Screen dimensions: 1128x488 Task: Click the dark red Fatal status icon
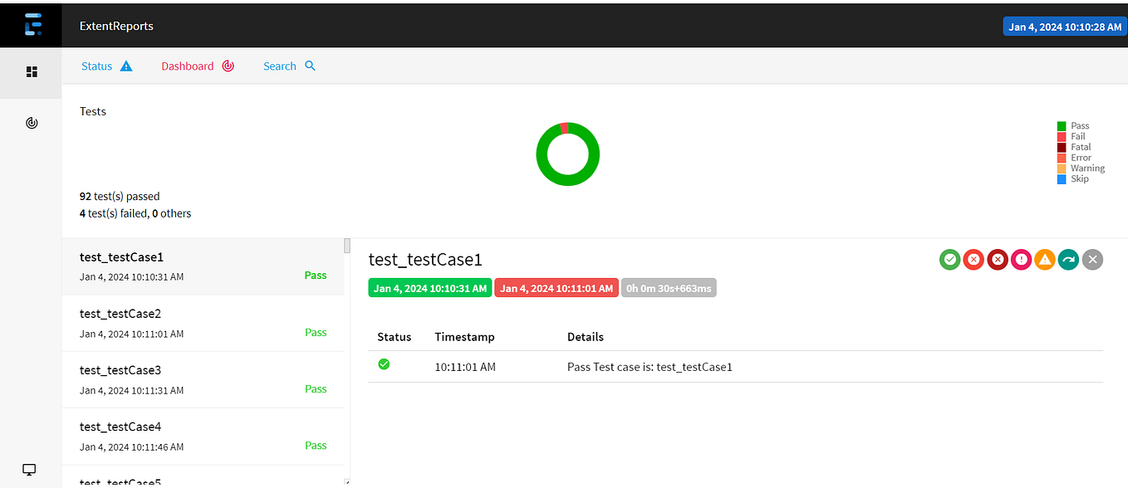998,259
